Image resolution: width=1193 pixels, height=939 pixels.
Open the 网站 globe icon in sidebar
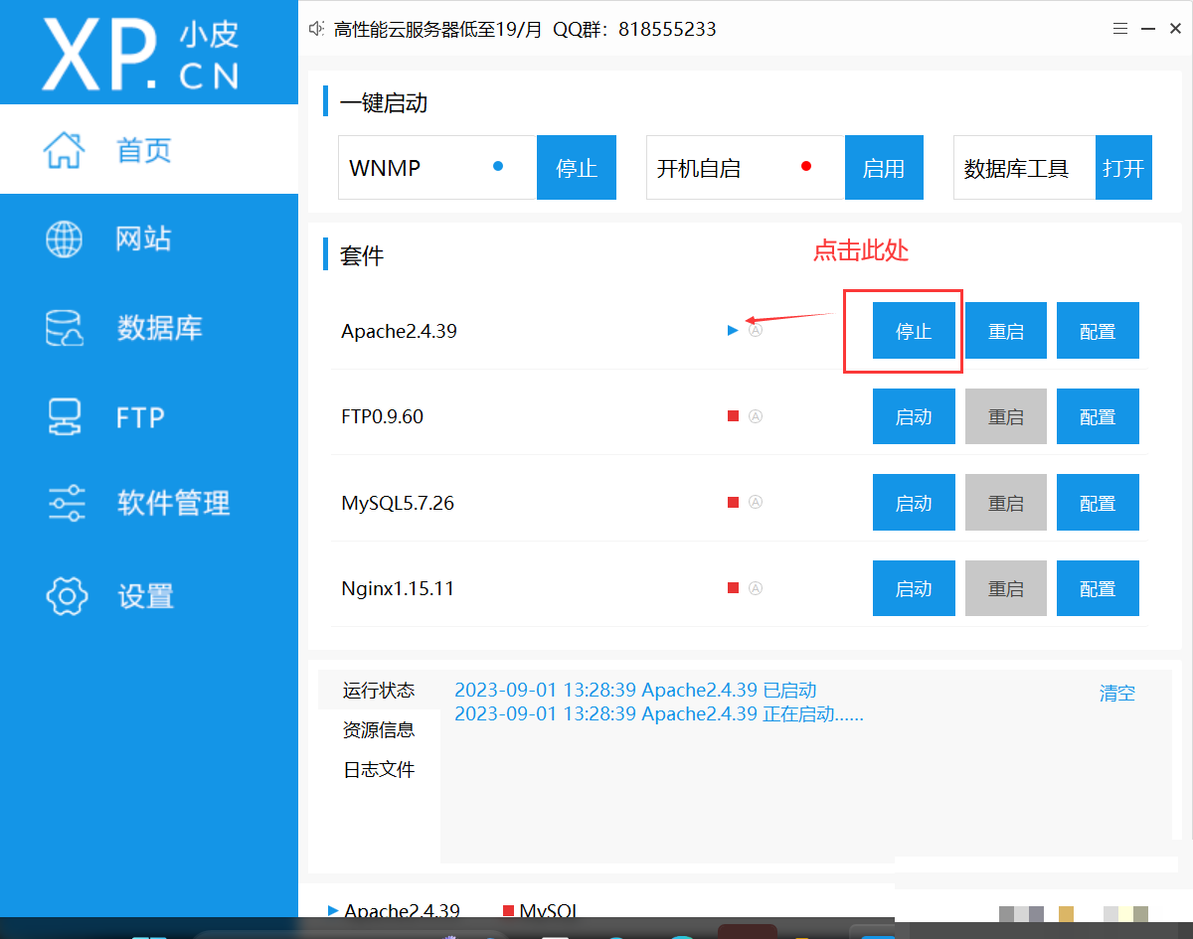pos(64,238)
